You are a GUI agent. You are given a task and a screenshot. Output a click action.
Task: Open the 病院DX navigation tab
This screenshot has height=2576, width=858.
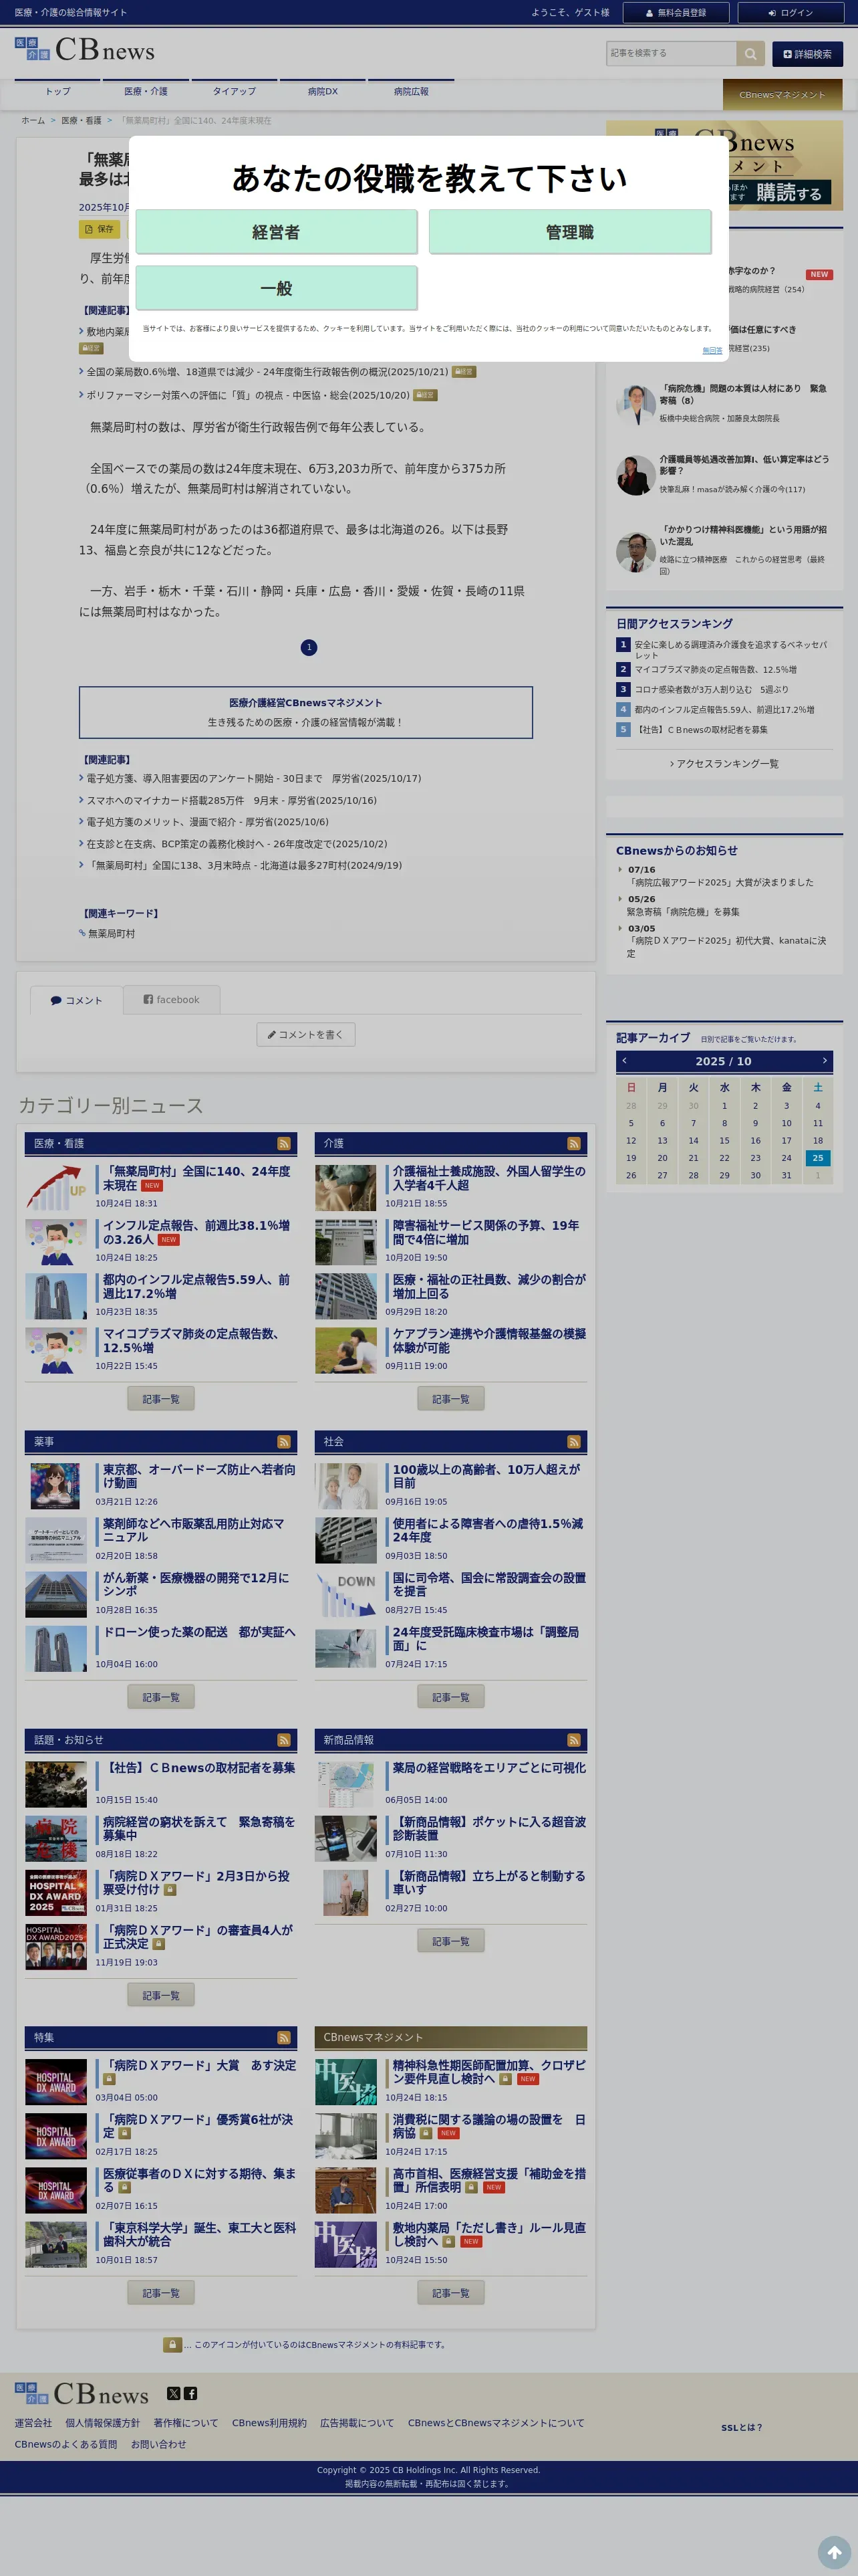323,91
